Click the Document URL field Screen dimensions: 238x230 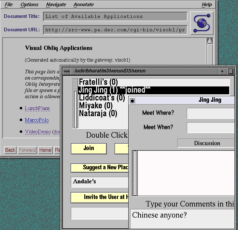pyautogui.click(x=115, y=30)
